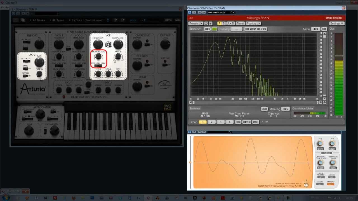
Task: Click the green spectrum color swatch
Action: click(x=214, y=29)
